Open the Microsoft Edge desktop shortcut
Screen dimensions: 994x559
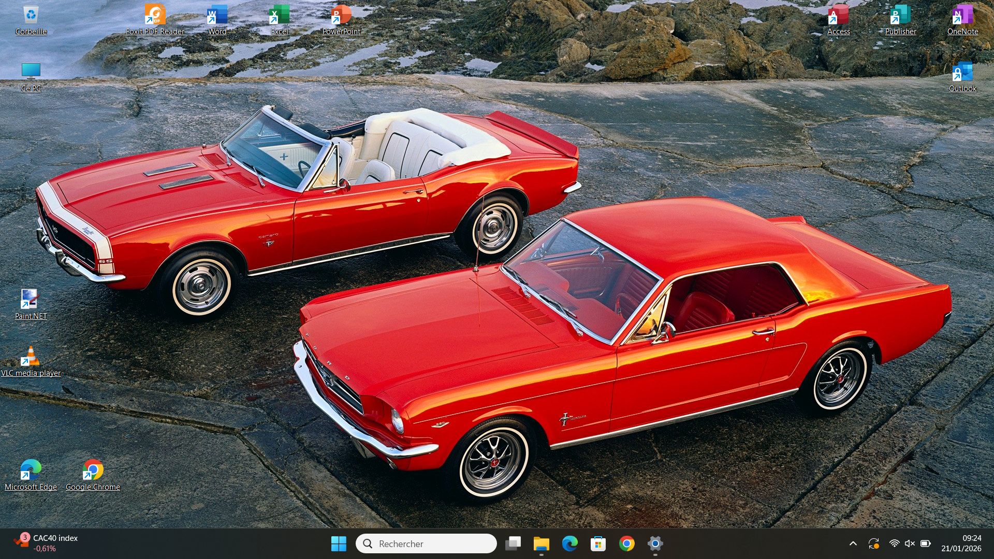[31, 476]
